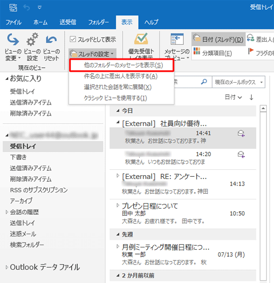Collapse the 先週 group

pos(118,234)
